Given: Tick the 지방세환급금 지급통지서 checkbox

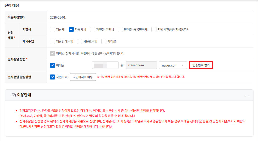Looking at the screenshot, I should click(154, 29).
